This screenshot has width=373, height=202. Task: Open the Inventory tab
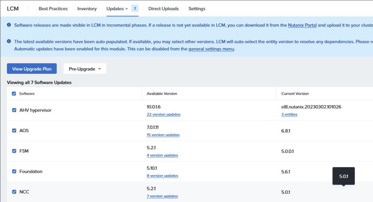87,9
